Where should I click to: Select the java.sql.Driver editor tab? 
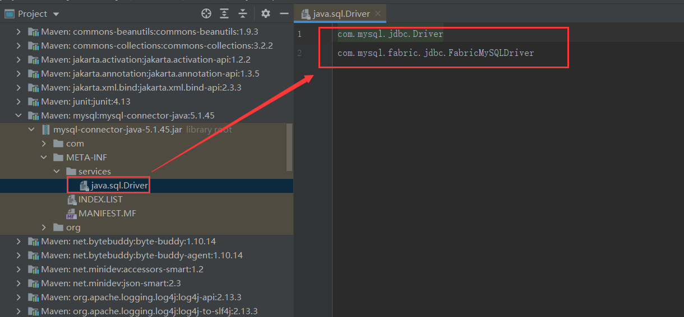point(341,13)
